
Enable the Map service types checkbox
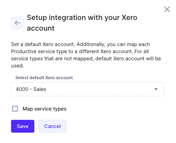[15, 109]
